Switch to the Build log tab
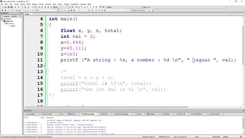The width and height of the screenshot is (245, 138). (73, 114)
